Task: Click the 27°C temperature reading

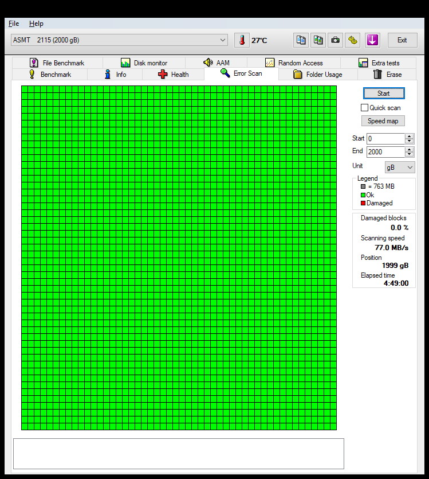Action: (259, 40)
